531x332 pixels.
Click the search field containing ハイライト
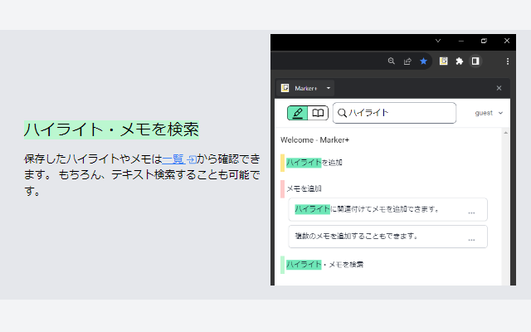(x=394, y=113)
